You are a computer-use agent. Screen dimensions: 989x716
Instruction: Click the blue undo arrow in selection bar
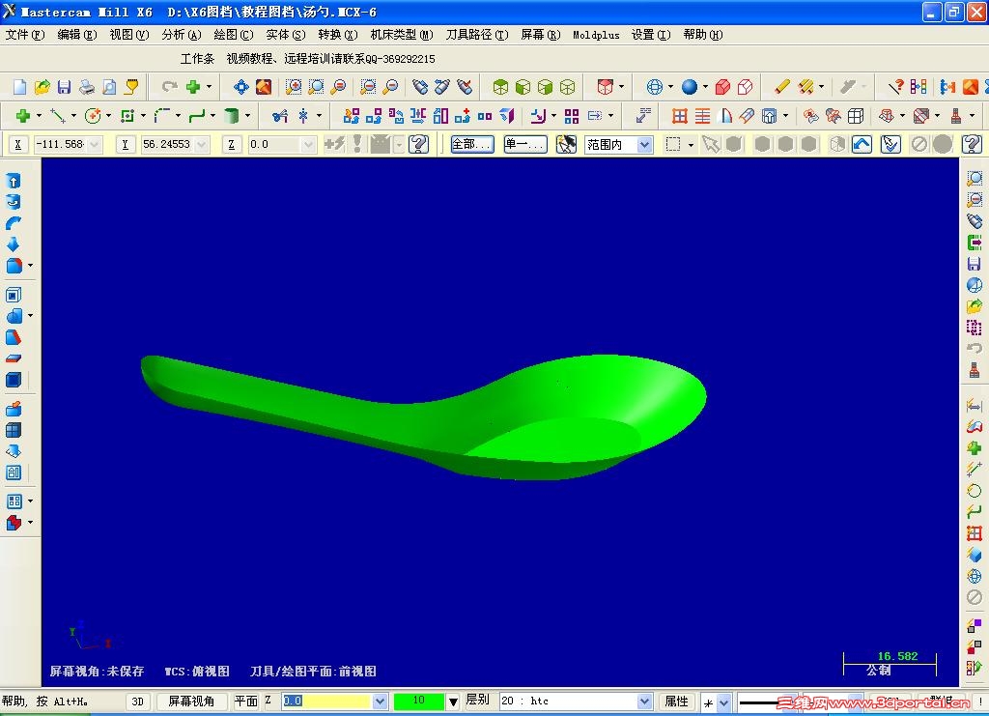862,145
